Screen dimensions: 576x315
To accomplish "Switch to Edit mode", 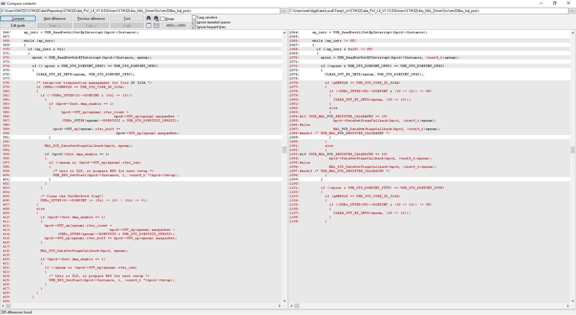I will coord(18,25).
